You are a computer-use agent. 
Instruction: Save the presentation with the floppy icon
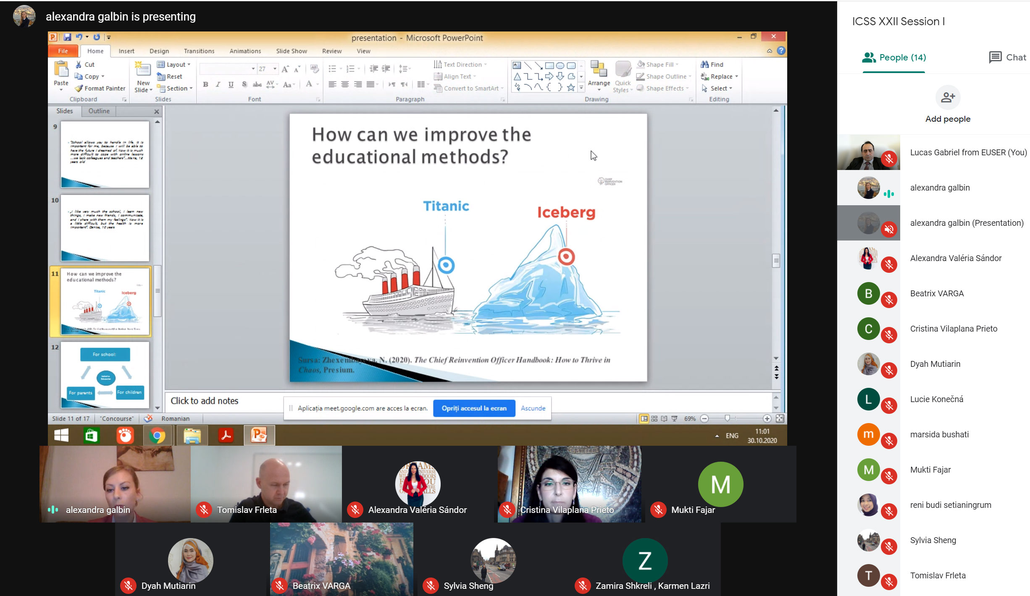(x=67, y=37)
